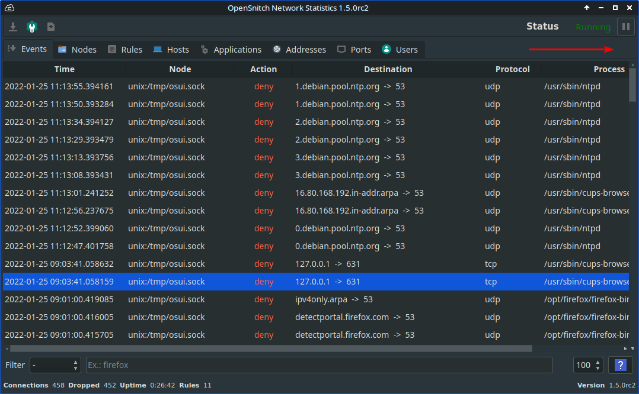Select the row at 09:01:00.416005
Image resolution: width=639 pixels, height=394 pixels.
pyautogui.click(x=316, y=317)
